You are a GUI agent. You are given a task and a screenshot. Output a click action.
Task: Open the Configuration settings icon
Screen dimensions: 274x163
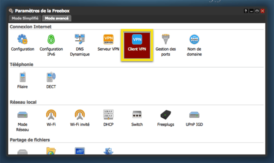22,39
